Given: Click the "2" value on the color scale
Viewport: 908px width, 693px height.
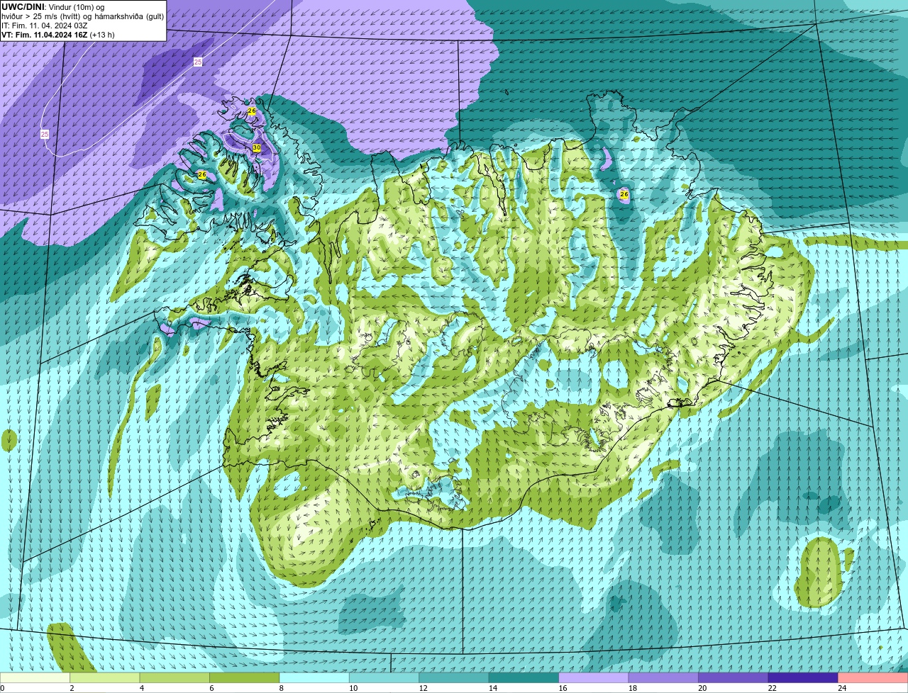Looking at the screenshot, I should 72,688.
